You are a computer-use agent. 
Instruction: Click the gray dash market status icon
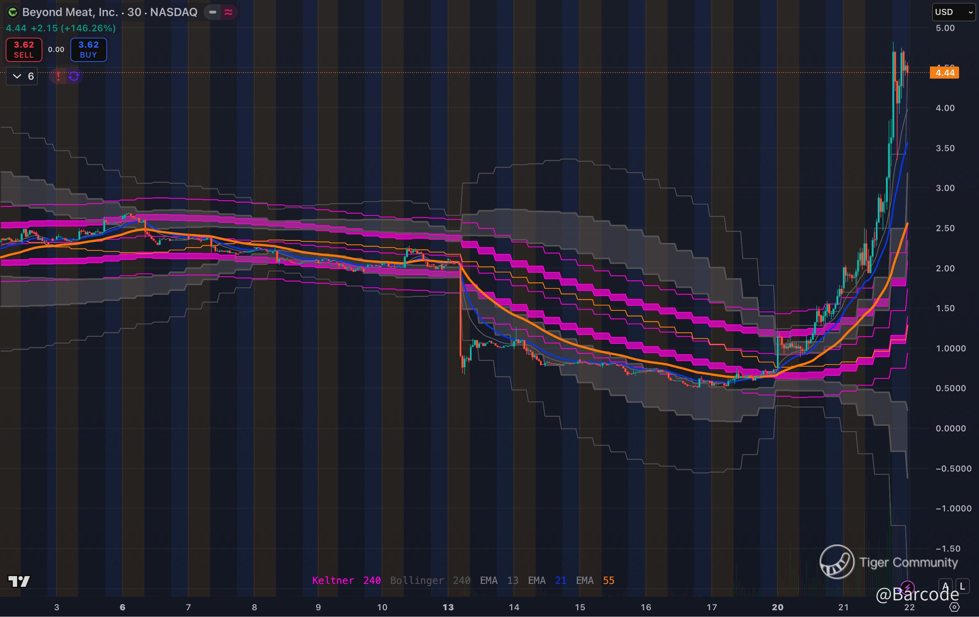click(213, 12)
